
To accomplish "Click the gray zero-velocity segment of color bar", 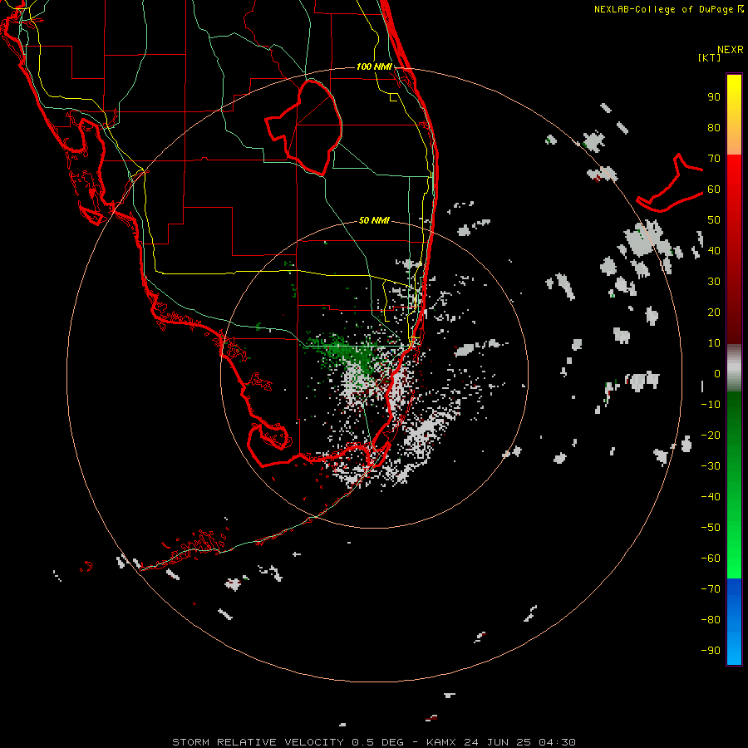I will pos(734,367).
